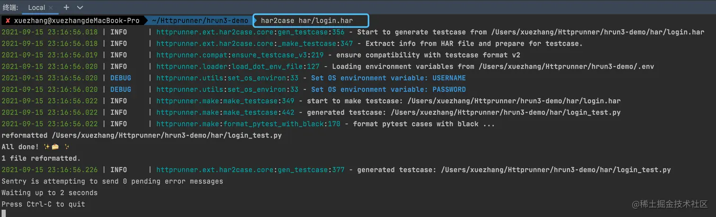Click DEBUG level on the PASSWORD line
This screenshot has height=217, width=716.
pos(121,89)
